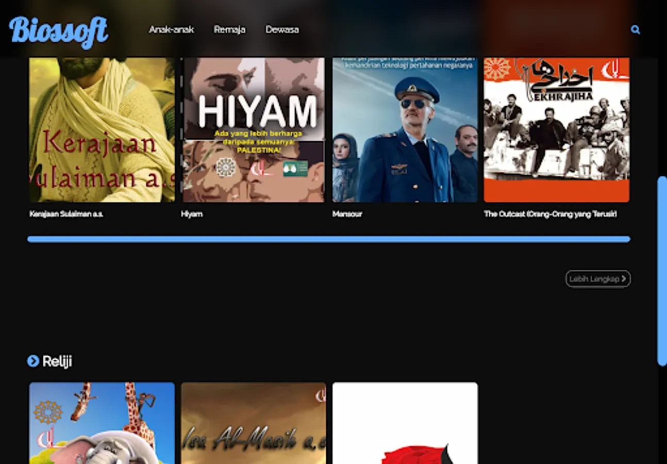
Task: Open the Kerajaan Sulaiman a.s. poster
Action: (102, 129)
